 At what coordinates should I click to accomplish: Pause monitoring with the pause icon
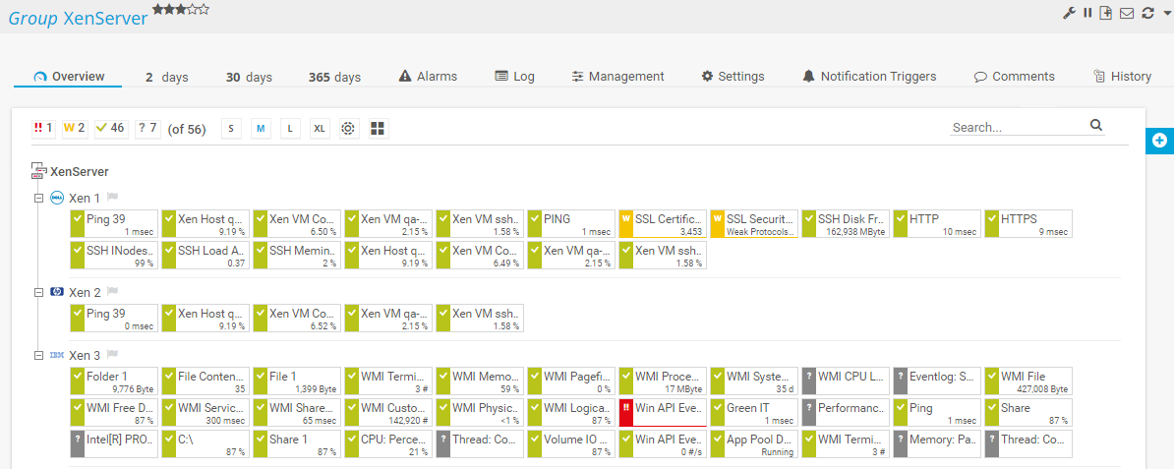(1088, 13)
